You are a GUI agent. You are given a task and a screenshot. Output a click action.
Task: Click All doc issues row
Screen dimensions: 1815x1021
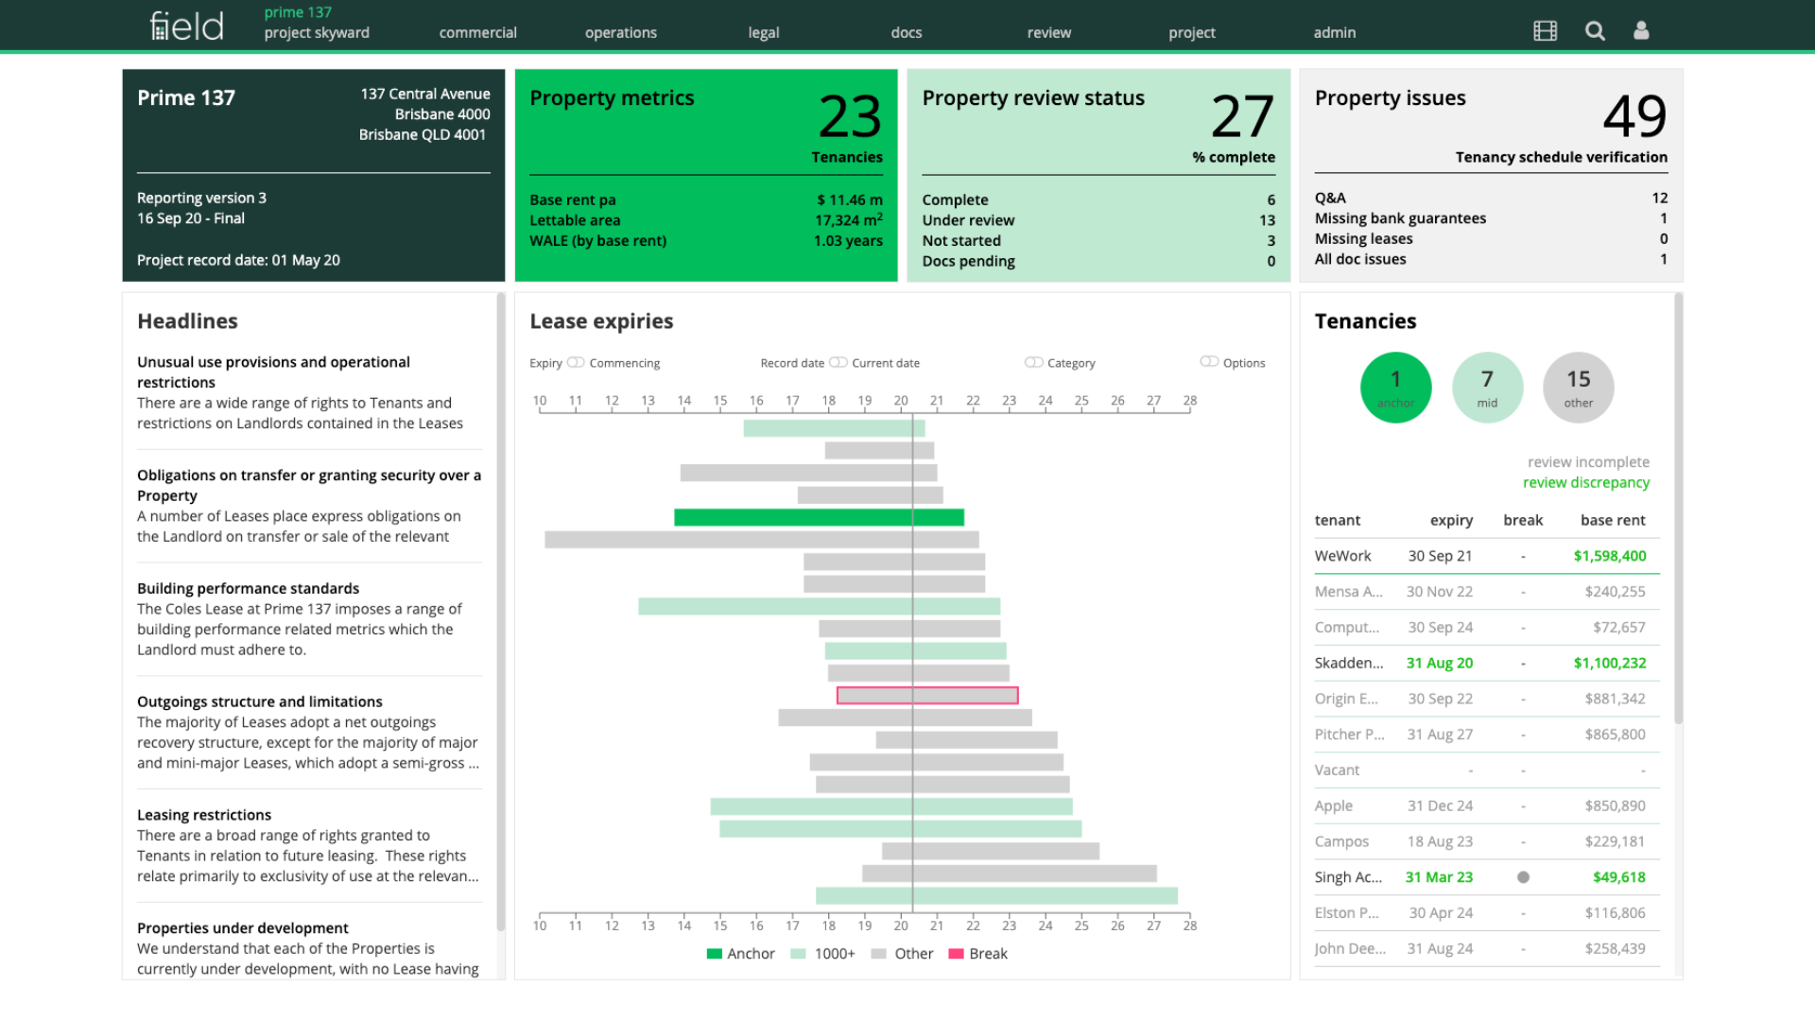click(x=1491, y=259)
